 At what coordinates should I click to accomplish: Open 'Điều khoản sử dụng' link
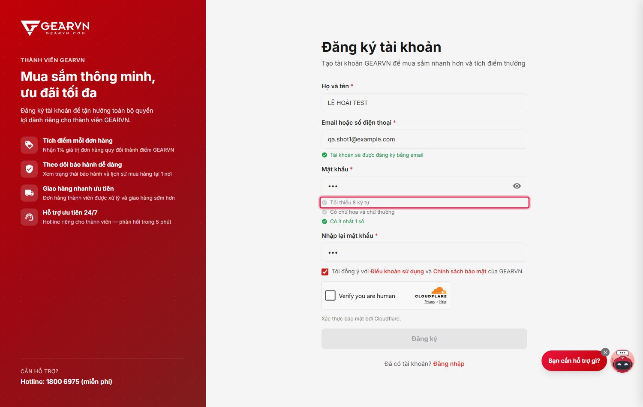click(x=397, y=272)
